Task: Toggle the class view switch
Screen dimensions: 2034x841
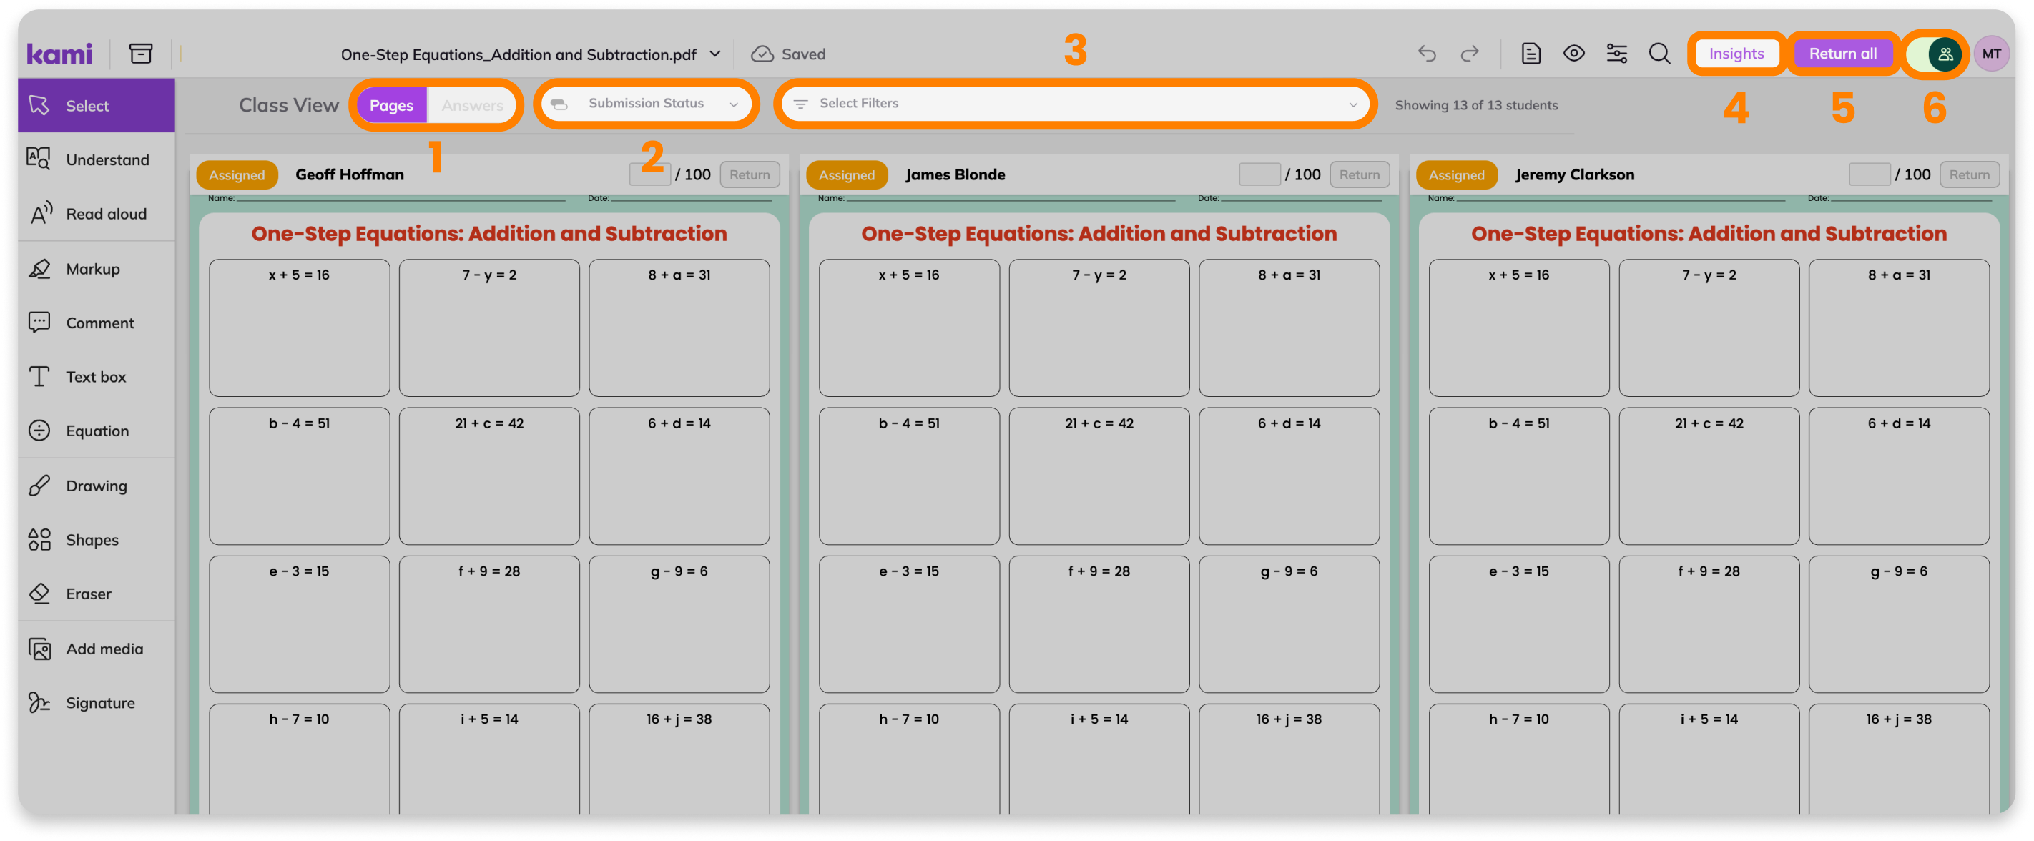Action: pyautogui.click(x=1934, y=54)
